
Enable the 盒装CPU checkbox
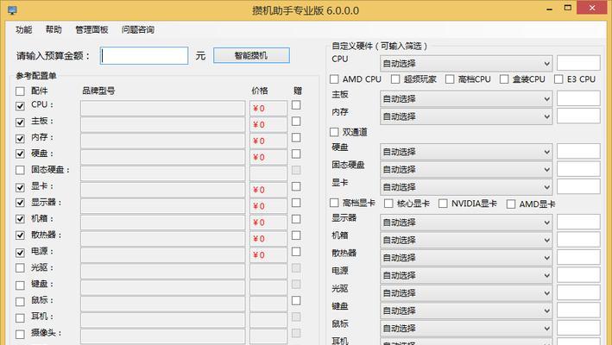[504, 79]
